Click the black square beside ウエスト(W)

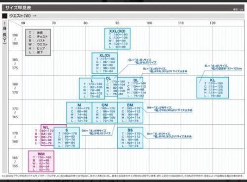coord(4,16)
